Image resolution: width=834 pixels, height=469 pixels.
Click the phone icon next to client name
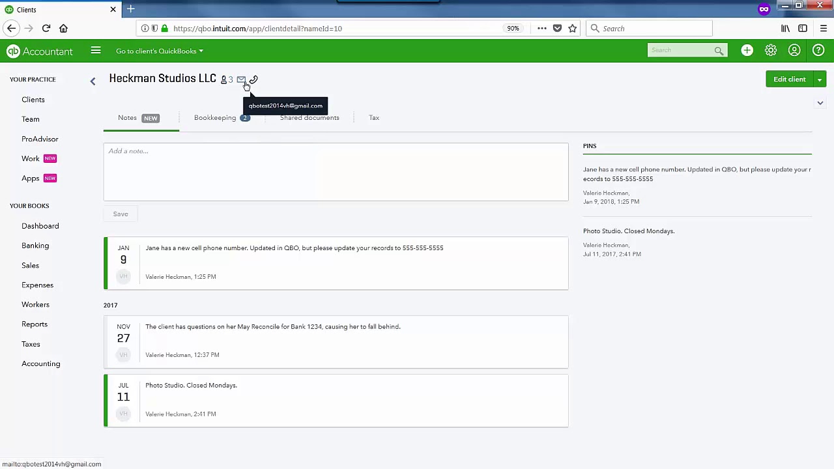click(253, 79)
